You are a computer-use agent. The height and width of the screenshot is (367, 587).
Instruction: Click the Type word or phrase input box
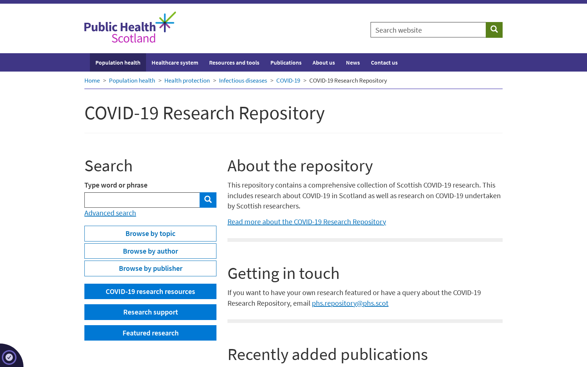click(142, 200)
